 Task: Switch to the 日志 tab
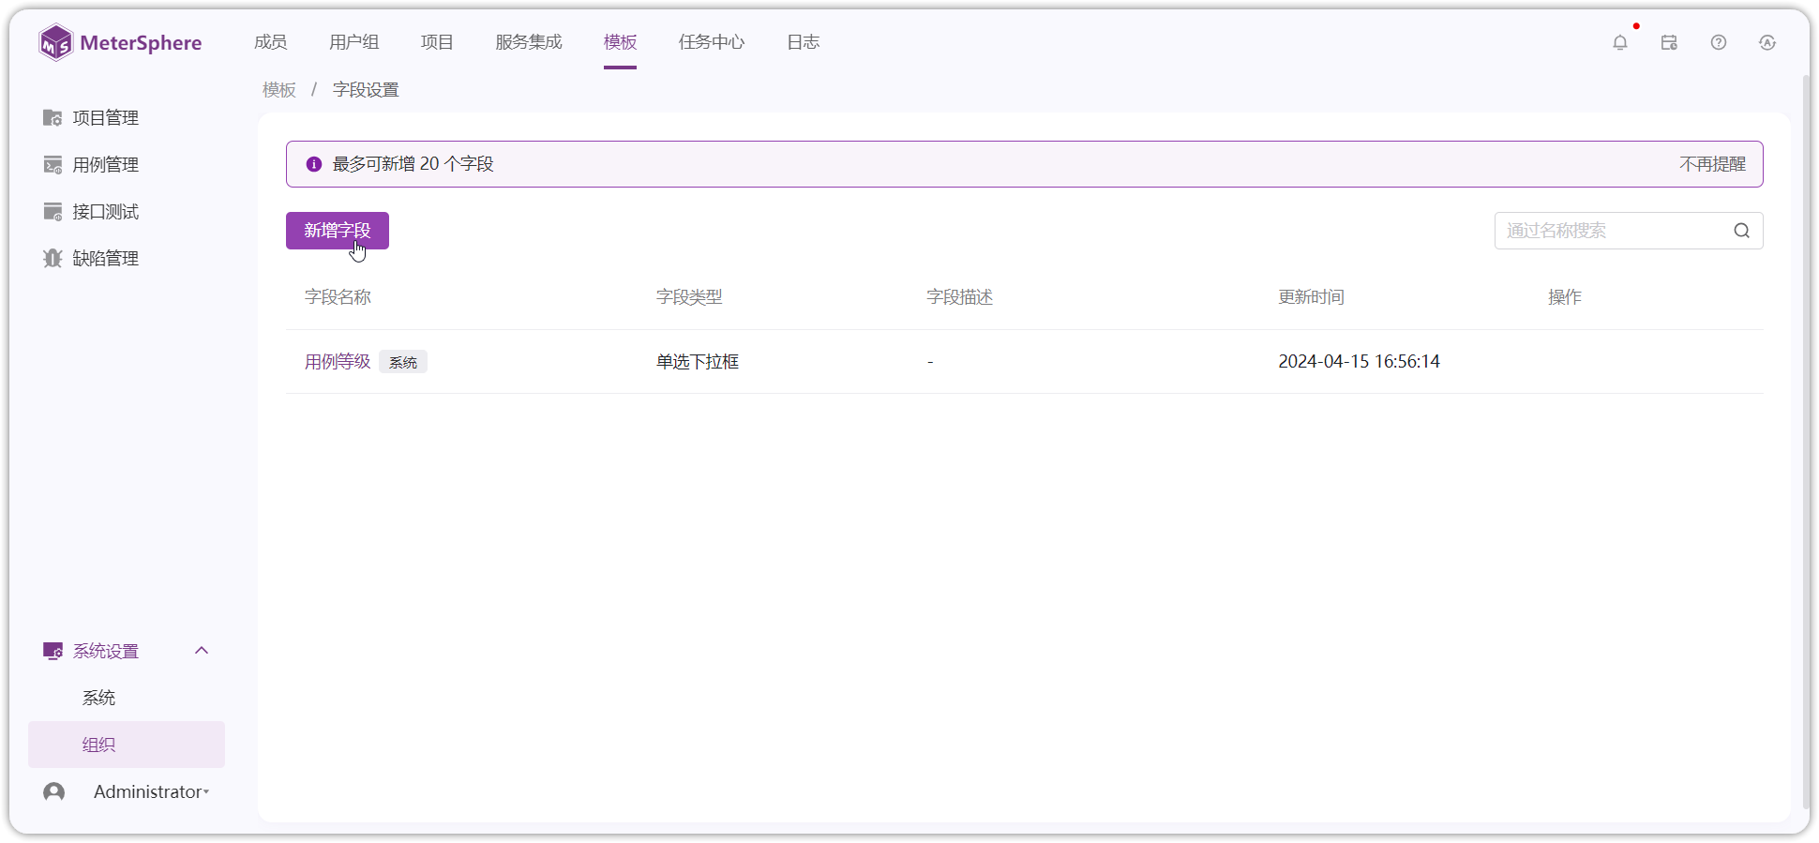pos(803,42)
